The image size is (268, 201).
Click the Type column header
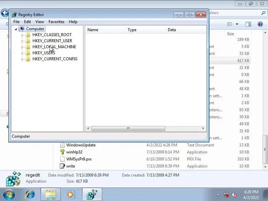145,30
